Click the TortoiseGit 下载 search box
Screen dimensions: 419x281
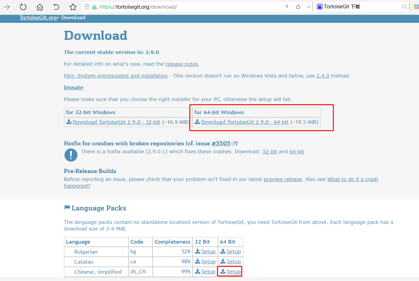coord(362,7)
